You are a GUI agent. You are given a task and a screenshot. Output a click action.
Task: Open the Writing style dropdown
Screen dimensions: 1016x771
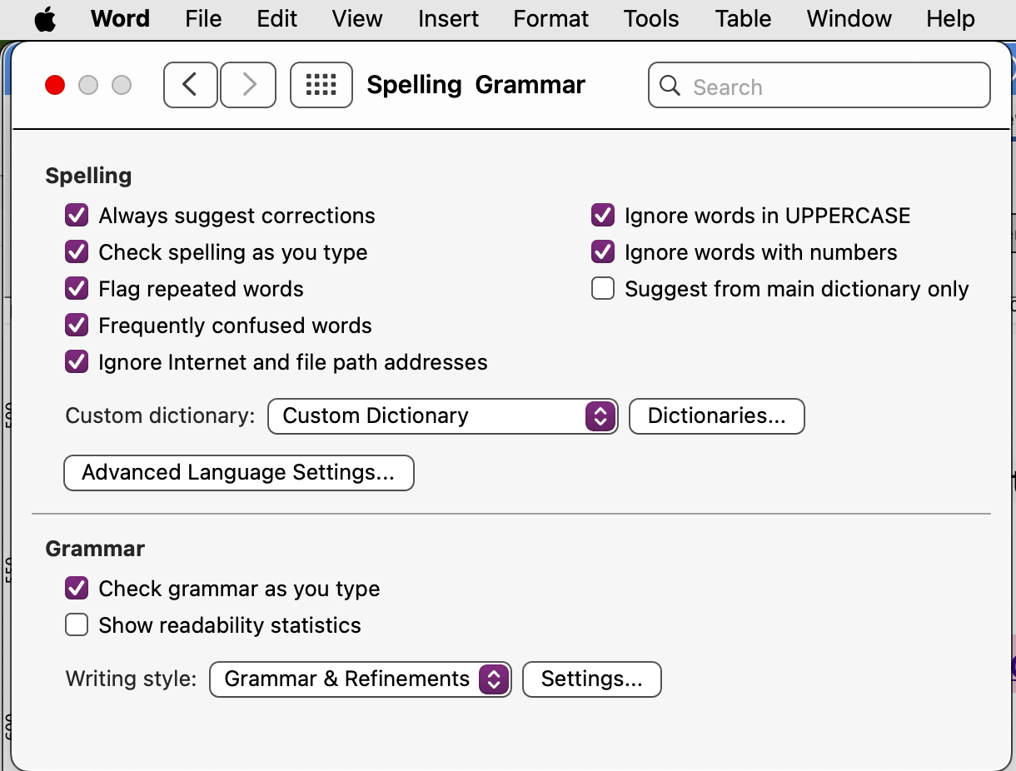click(x=361, y=679)
